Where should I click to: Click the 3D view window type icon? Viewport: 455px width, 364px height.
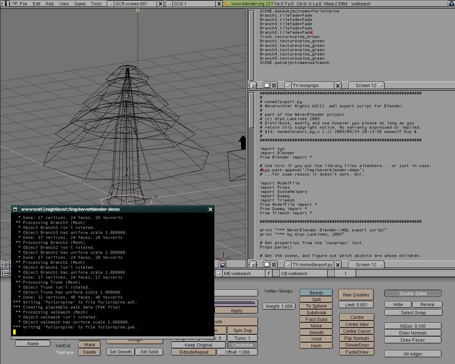tap(6, 264)
